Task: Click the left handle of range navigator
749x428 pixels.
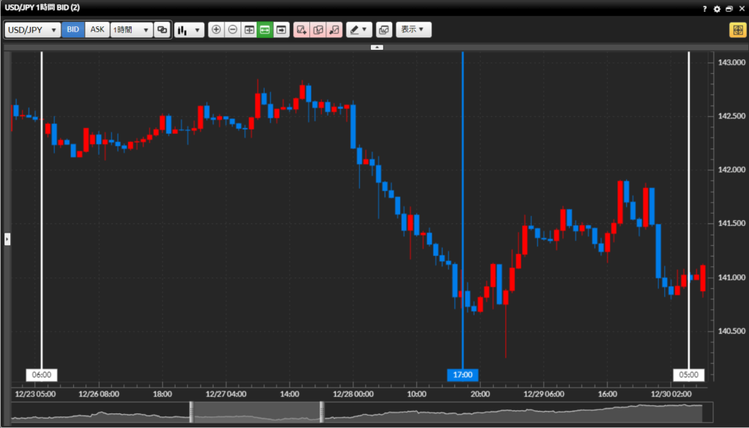Action: [191, 412]
